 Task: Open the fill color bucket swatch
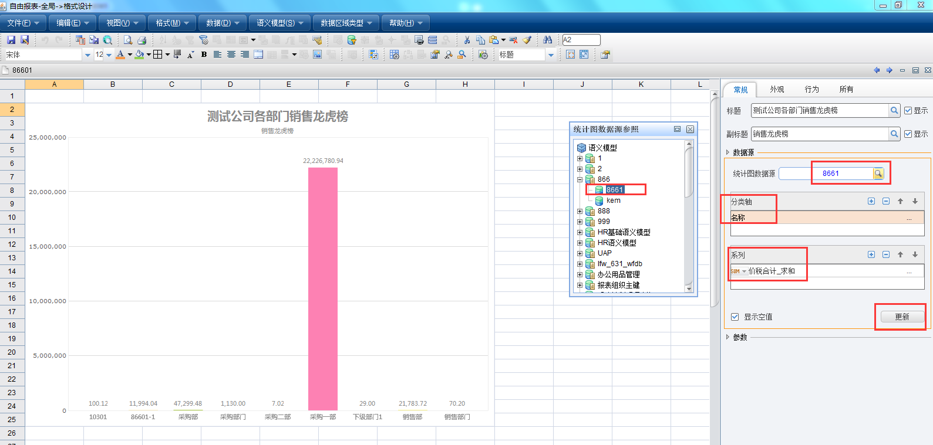pos(139,55)
